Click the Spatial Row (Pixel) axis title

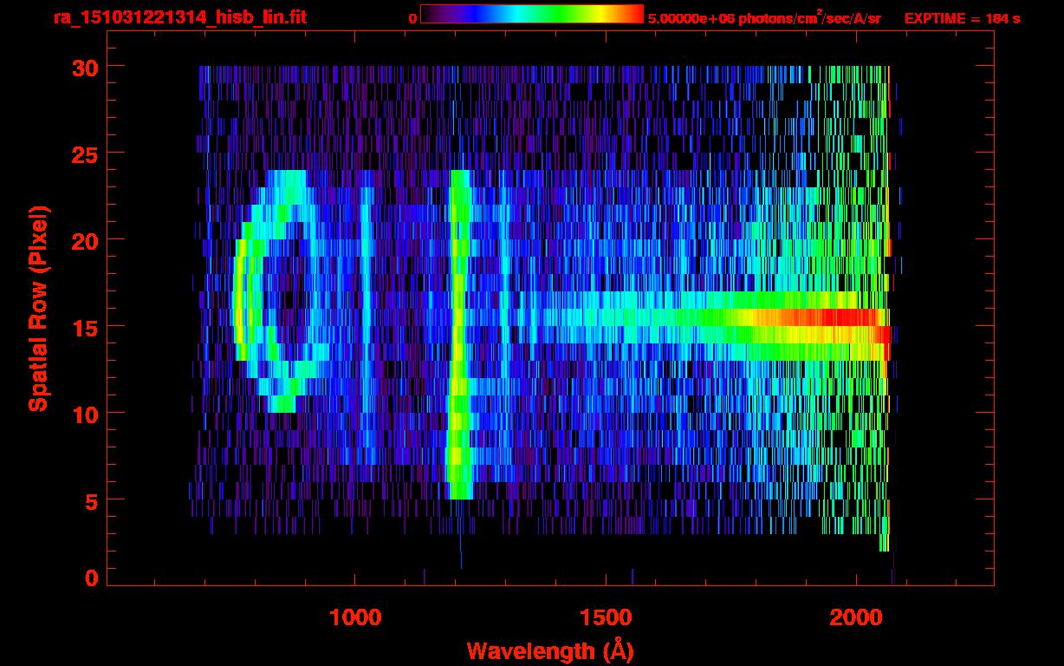(40, 309)
